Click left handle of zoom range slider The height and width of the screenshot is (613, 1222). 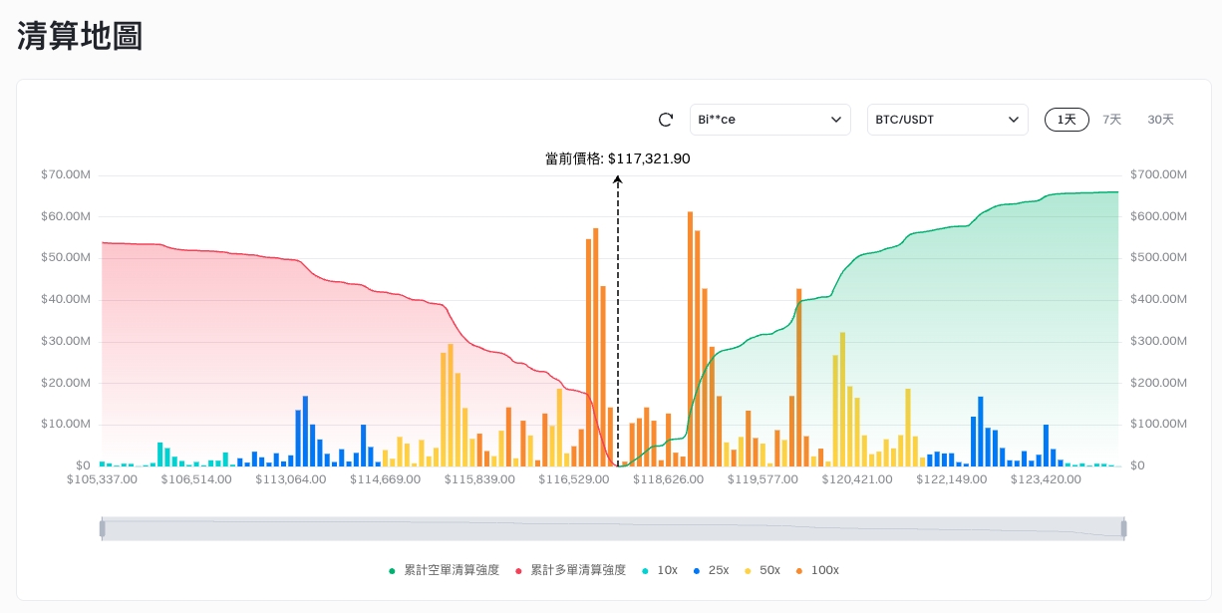click(102, 528)
